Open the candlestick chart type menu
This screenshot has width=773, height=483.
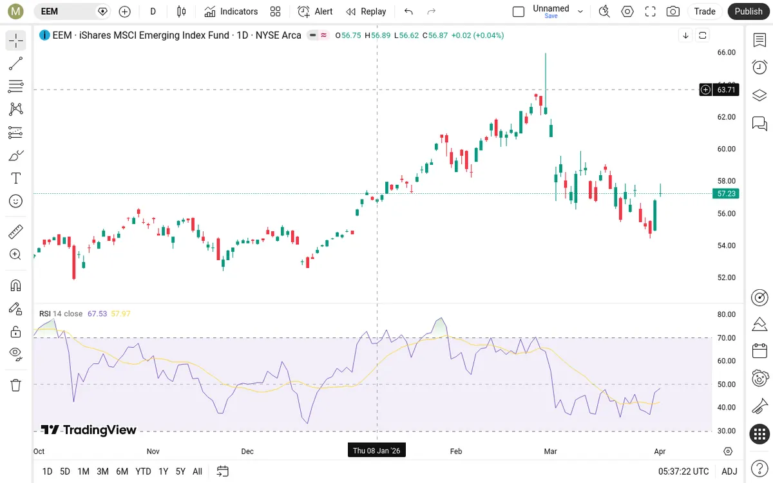point(182,12)
